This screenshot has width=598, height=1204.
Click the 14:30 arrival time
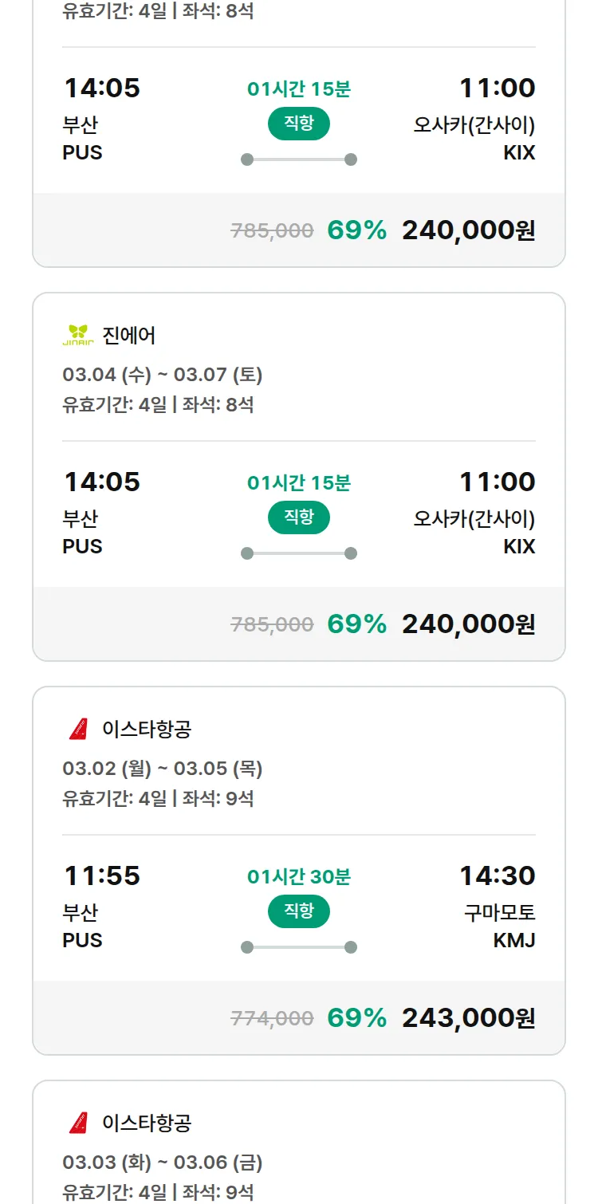[x=497, y=875]
